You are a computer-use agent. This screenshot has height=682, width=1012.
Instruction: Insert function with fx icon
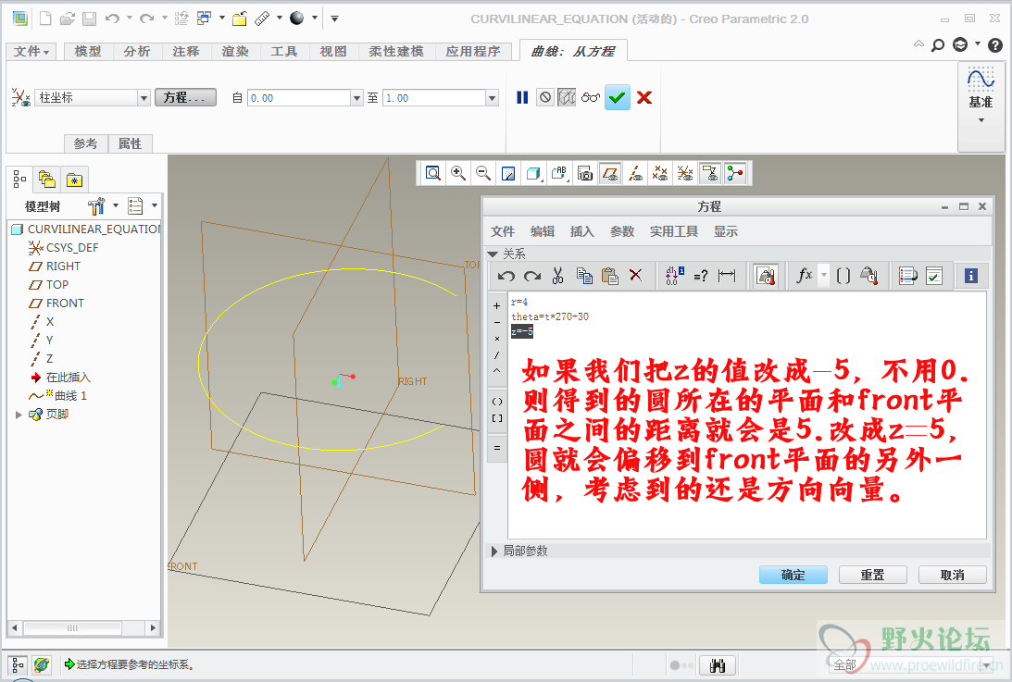(x=805, y=276)
